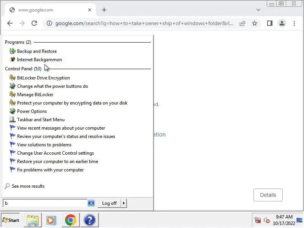Open BitLocker Drive Encryption

tap(43, 78)
